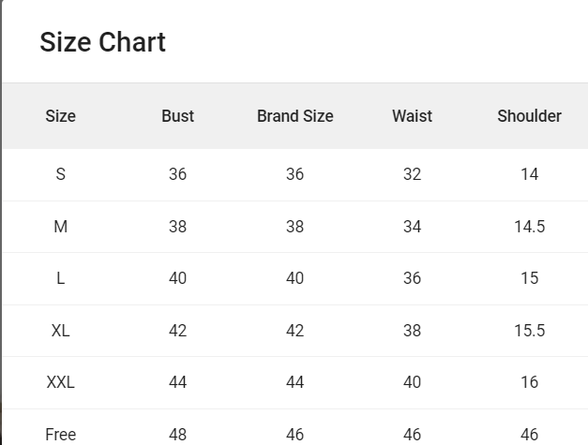Select the L size row label

point(60,278)
